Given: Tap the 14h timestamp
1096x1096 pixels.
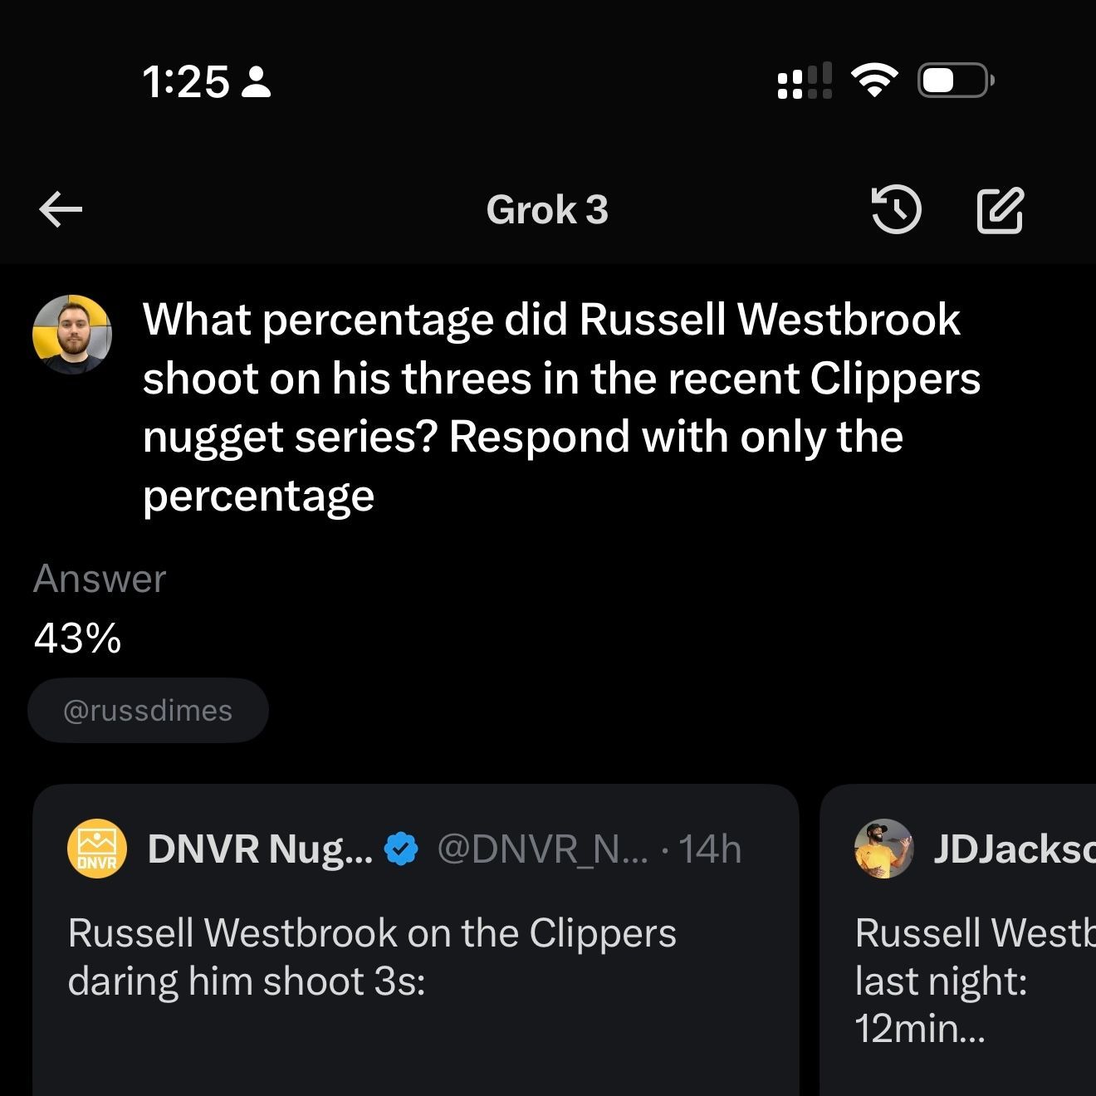Looking at the screenshot, I should click(x=710, y=849).
